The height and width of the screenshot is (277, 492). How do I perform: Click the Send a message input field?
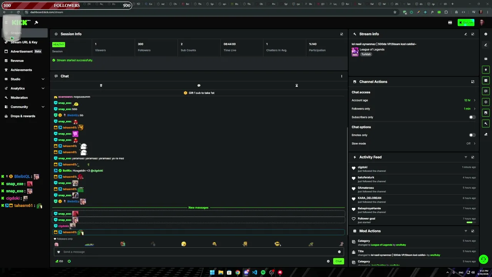[x=199, y=252]
